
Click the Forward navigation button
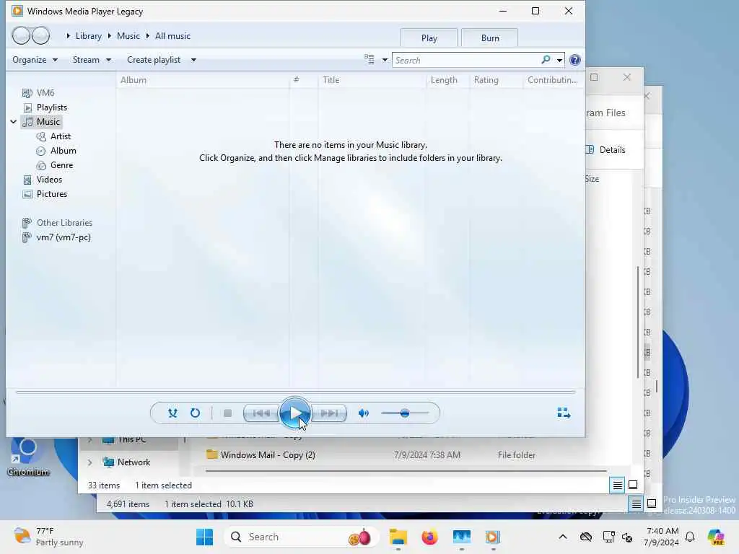coord(41,36)
